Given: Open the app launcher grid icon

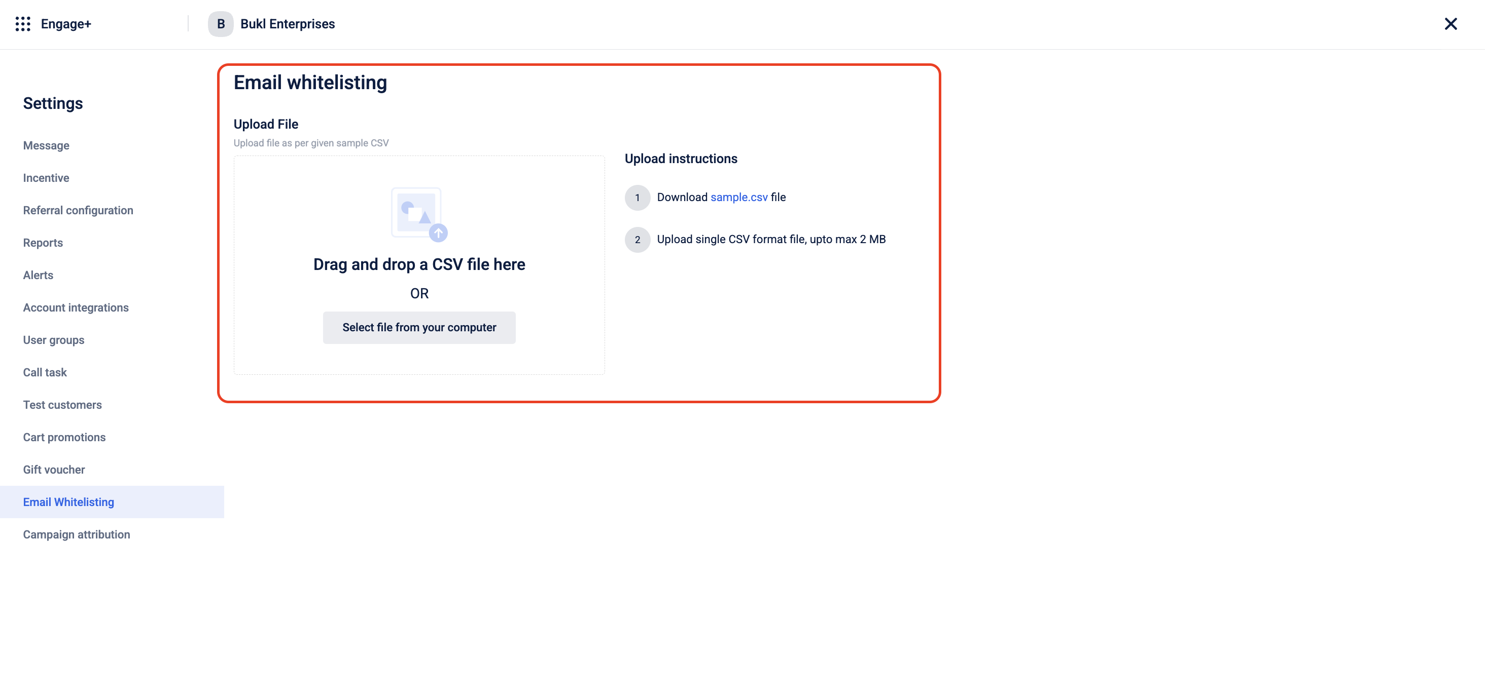Looking at the screenshot, I should (x=23, y=24).
